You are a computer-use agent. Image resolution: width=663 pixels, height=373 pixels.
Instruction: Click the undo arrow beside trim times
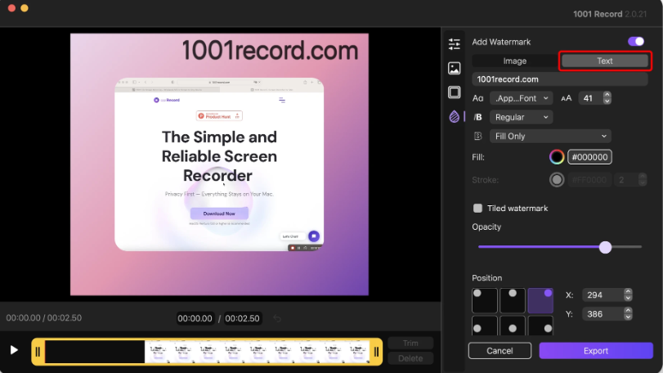pyautogui.click(x=277, y=318)
